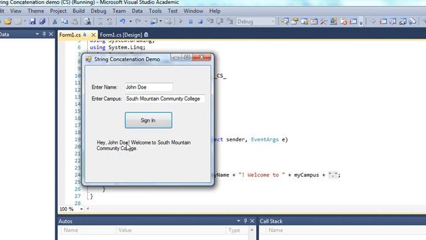This screenshot has width=426, height=240.
Task: Switch to the Form1.cs code tab
Action: click(x=70, y=35)
